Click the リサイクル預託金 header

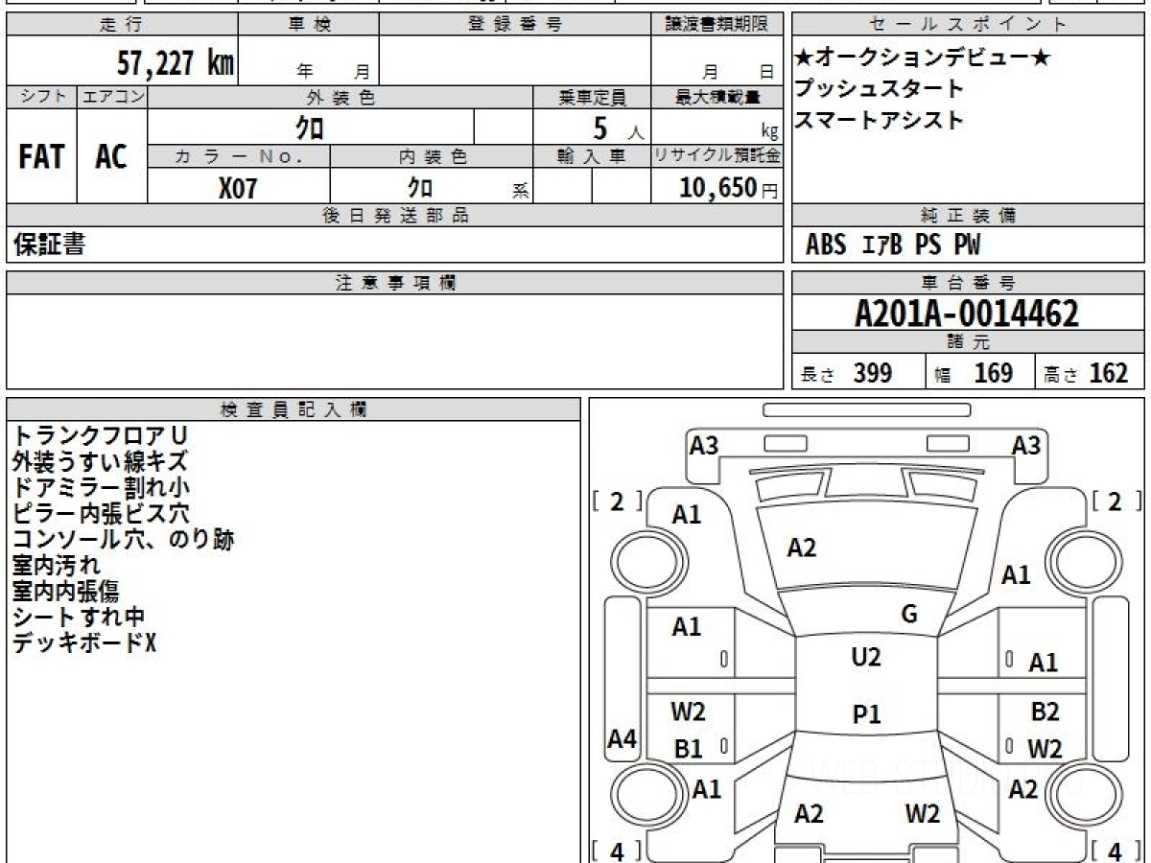[x=717, y=155]
